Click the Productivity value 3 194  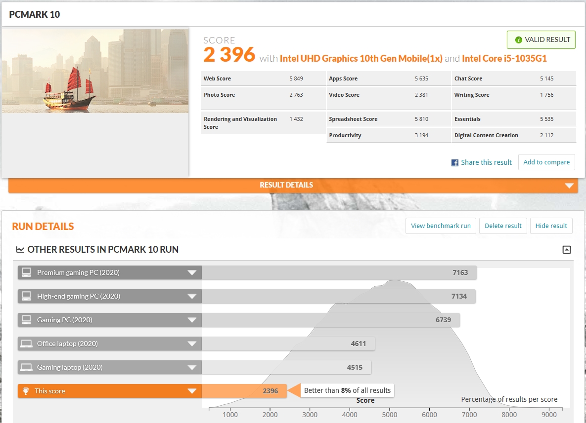421,135
